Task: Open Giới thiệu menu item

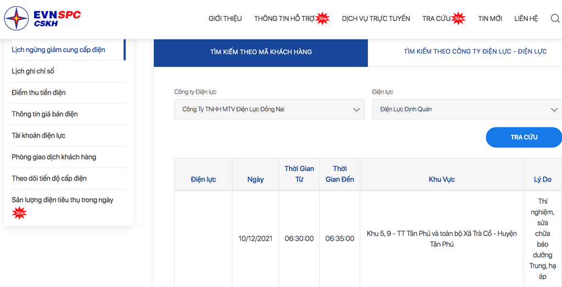Action: click(225, 19)
